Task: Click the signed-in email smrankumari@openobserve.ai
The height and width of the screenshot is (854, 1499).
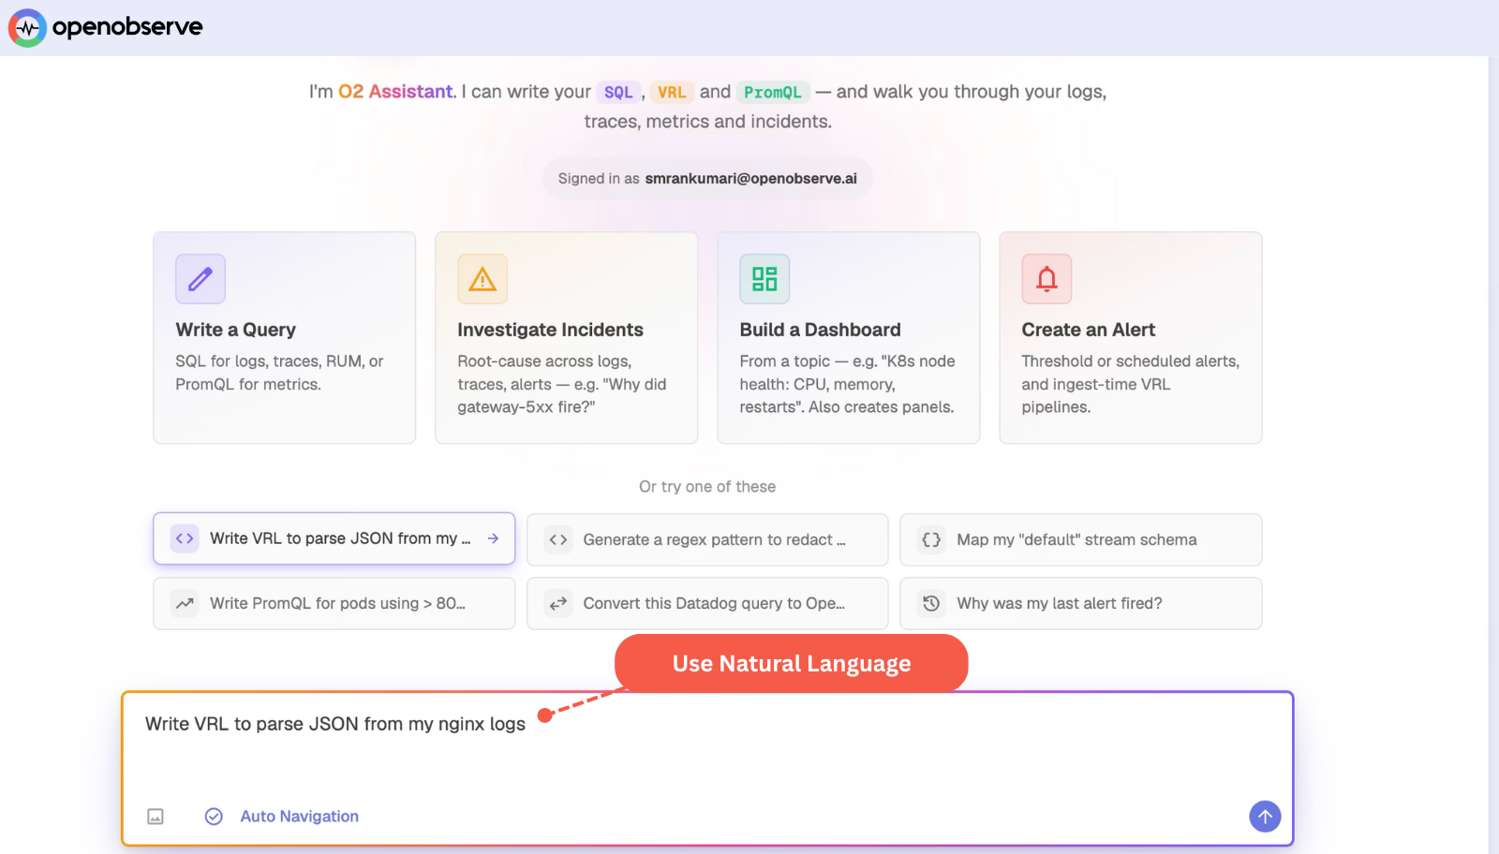Action: 750,178
